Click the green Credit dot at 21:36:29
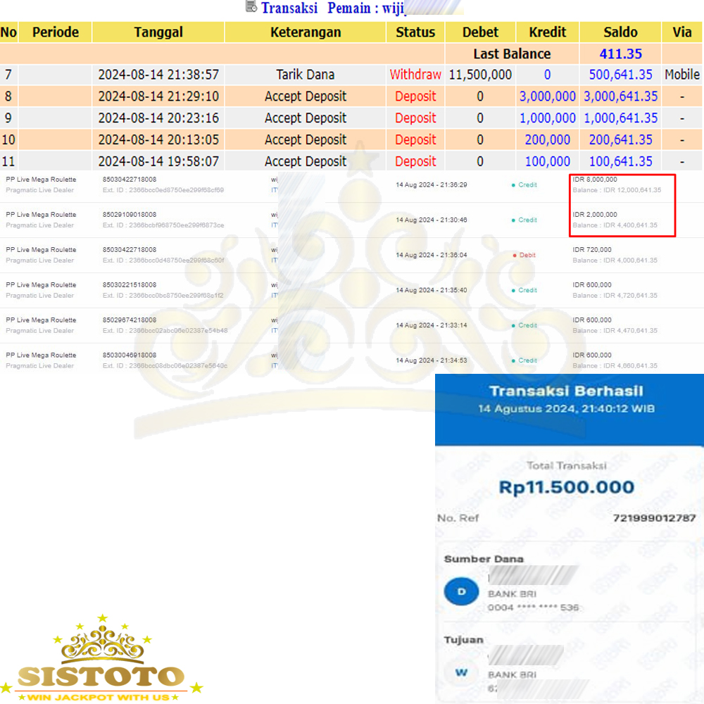Viewport: 704px width, 704px height. (x=513, y=185)
